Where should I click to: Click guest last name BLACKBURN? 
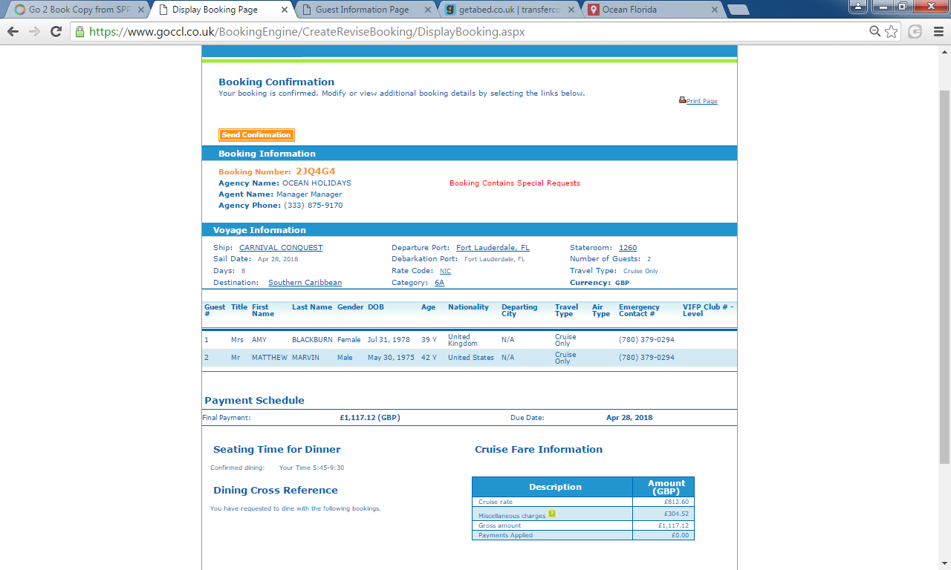313,340
